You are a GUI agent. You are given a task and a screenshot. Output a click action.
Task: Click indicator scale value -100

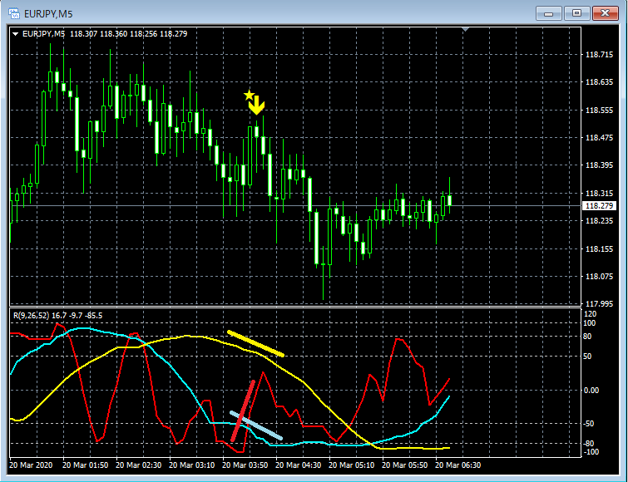pos(591,452)
